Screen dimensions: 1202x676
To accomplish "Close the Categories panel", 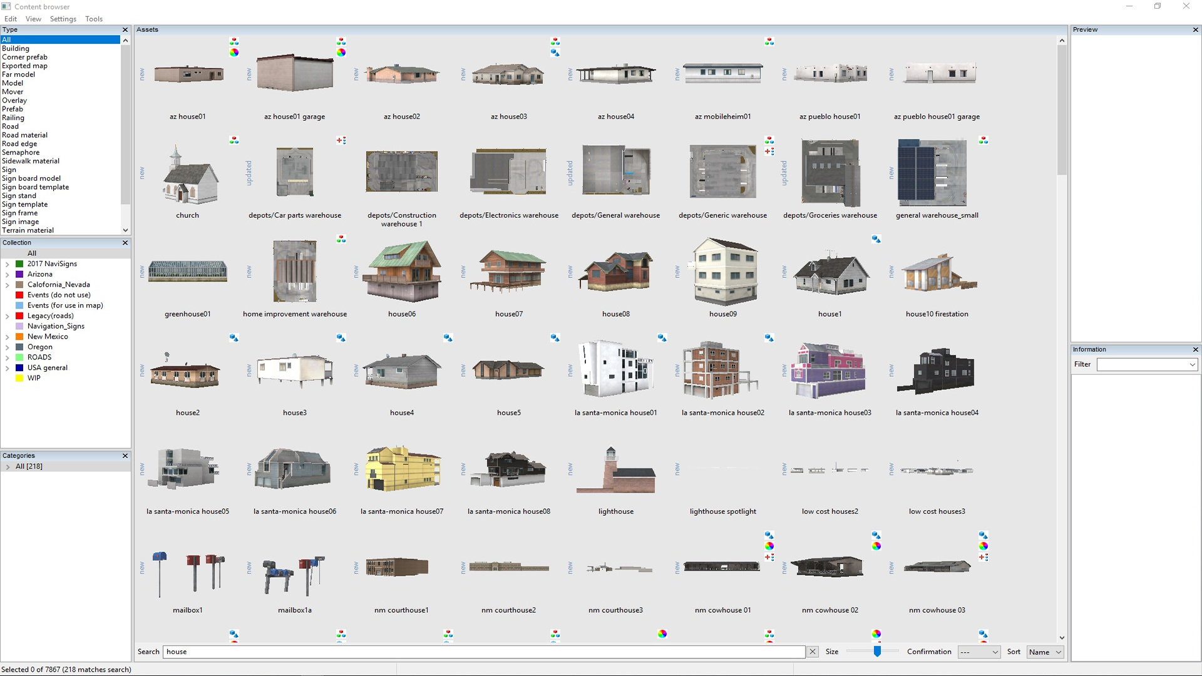I will tap(125, 456).
